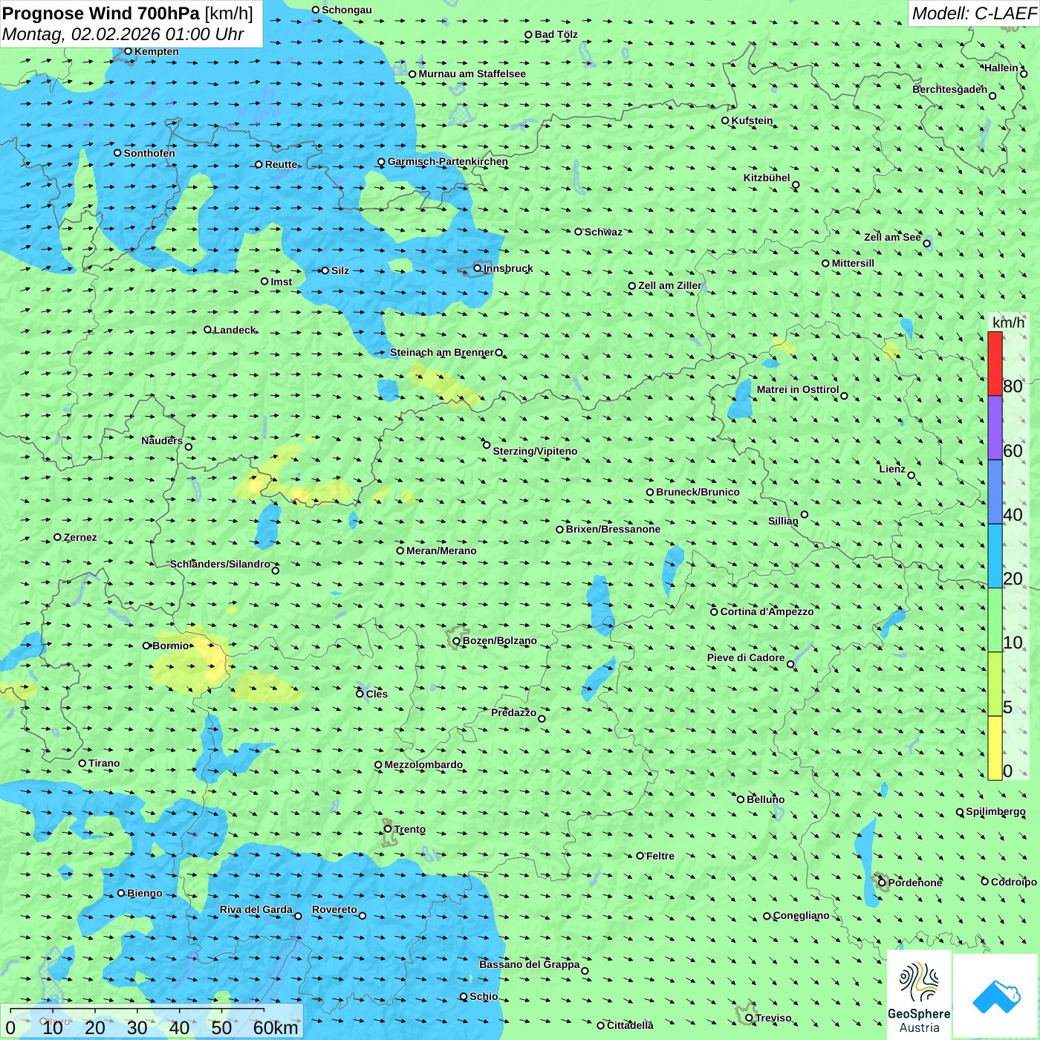Click the Imst city label
The image size is (1040, 1040).
pos(282,282)
